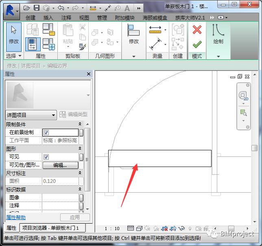The width and height of the screenshot is (262, 246).
Task: Click the Measure ruler tool in ribbon
Action: tap(155, 30)
